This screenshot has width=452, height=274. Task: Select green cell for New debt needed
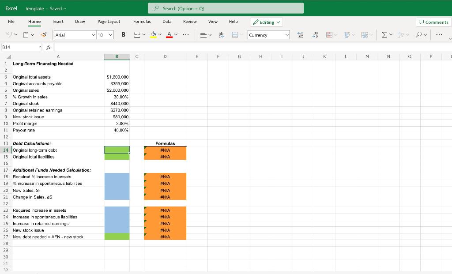coord(117,237)
